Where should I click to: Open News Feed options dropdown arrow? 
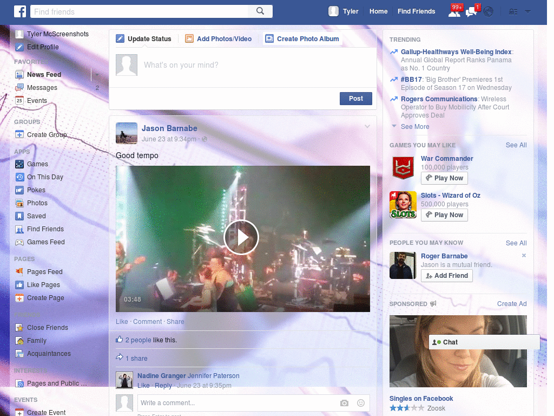pos(96,75)
